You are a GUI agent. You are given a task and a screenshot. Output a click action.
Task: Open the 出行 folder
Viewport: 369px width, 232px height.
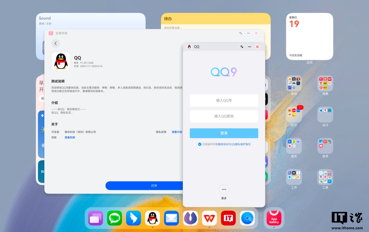[x=325, y=115]
